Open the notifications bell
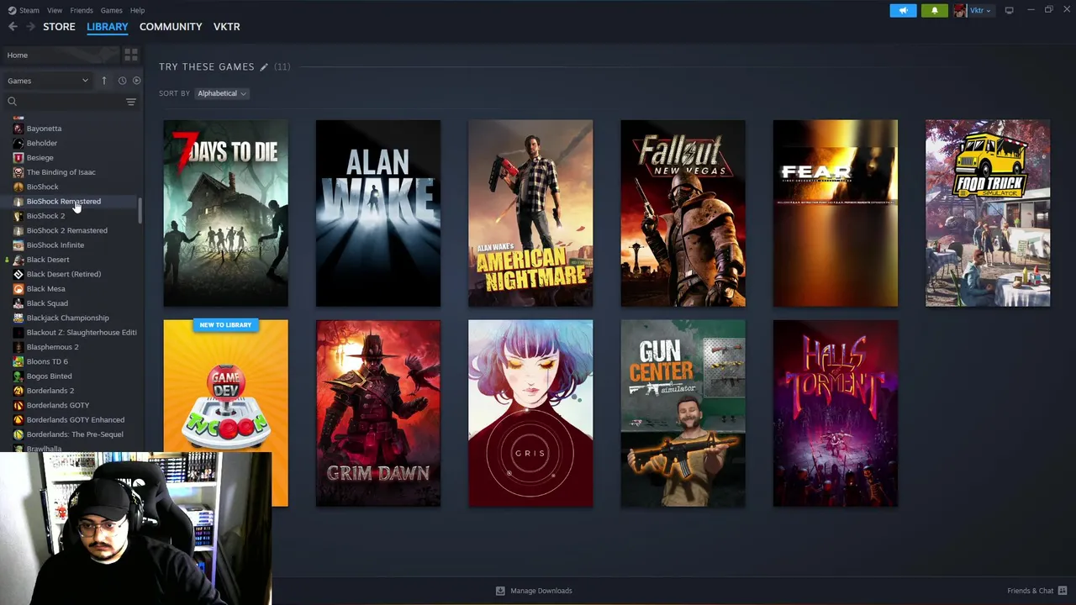1076x605 pixels. tap(934, 10)
